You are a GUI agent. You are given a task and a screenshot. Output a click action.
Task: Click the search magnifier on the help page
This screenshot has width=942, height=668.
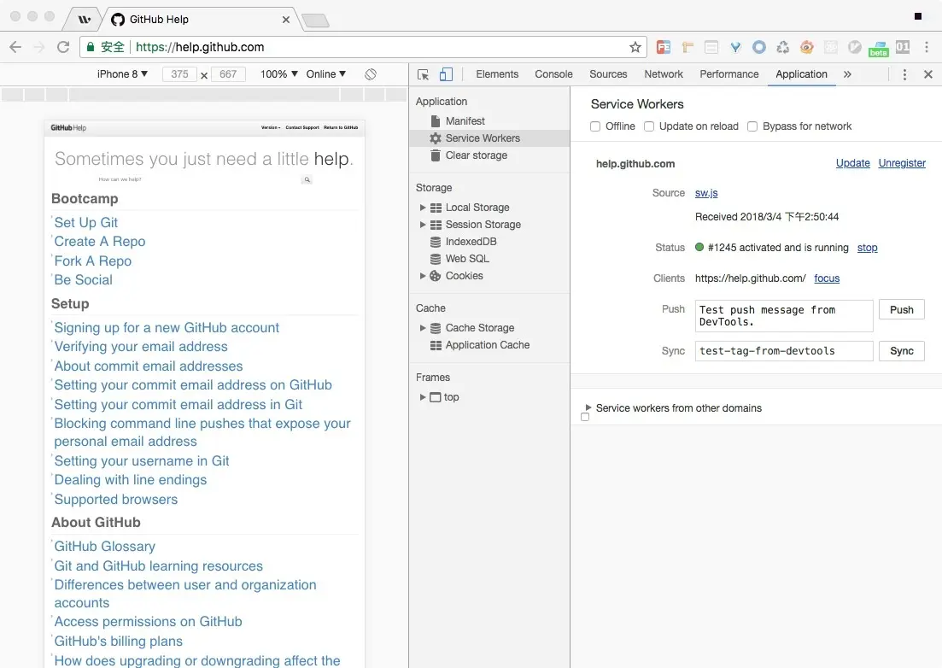tap(307, 179)
